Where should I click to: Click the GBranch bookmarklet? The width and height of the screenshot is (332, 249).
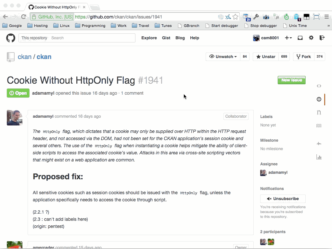[x=188, y=26]
